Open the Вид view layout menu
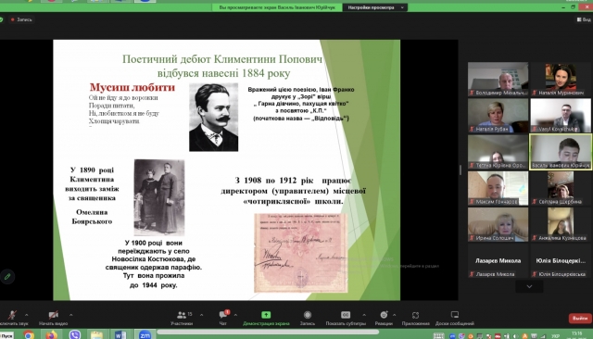The width and height of the screenshot is (593, 339). (x=585, y=19)
